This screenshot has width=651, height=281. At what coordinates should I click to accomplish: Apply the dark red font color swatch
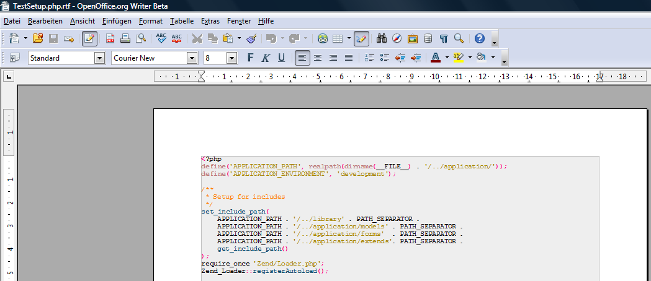(435, 58)
